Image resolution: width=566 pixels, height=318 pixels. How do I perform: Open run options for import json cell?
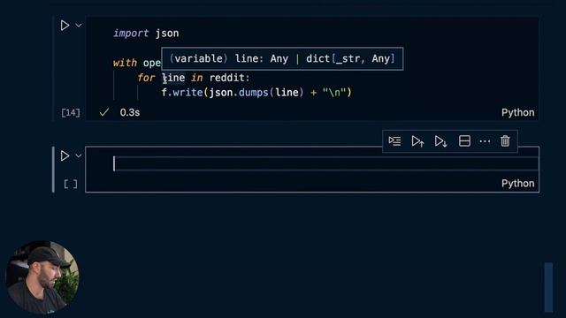click(79, 26)
